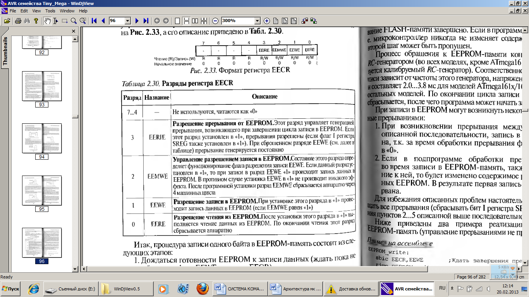Go to first page arrow
Image resolution: width=529 pixels, height=297 pixels.
click(94, 21)
